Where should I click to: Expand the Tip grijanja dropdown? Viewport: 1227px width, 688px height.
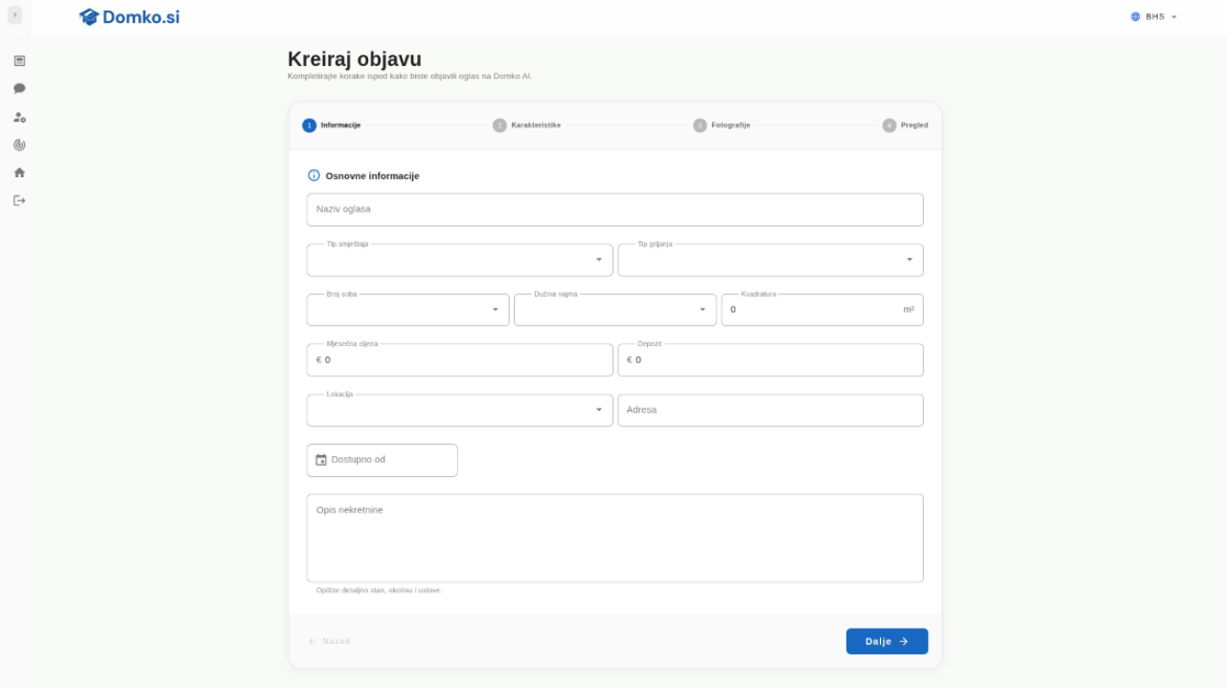770,260
